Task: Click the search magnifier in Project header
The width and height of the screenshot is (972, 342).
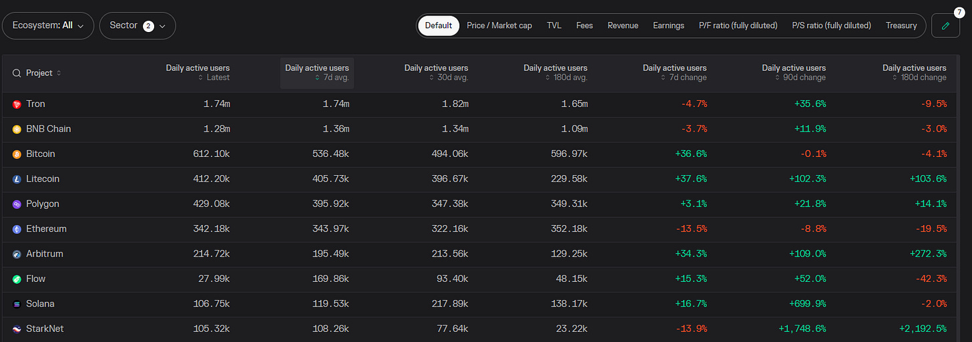Action: [17, 73]
